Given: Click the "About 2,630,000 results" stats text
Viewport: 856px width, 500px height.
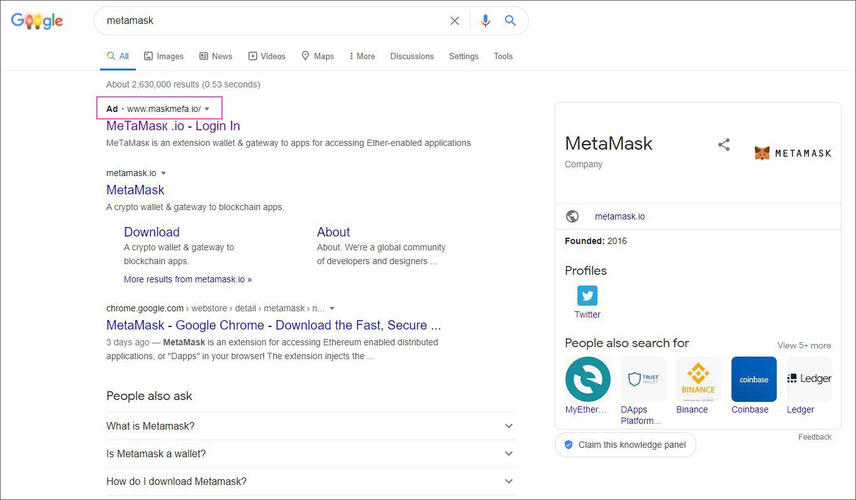Looking at the screenshot, I should click(183, 84).
